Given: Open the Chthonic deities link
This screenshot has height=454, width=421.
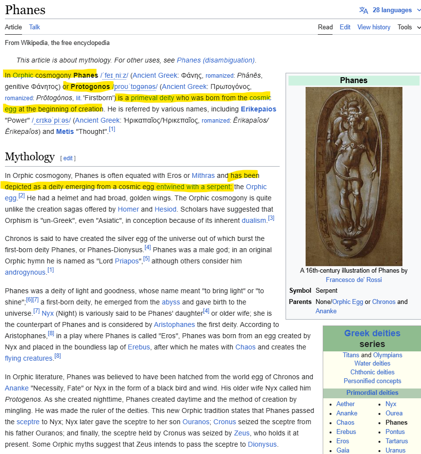Looking at the screenshot, I should (x=372, y=372).
